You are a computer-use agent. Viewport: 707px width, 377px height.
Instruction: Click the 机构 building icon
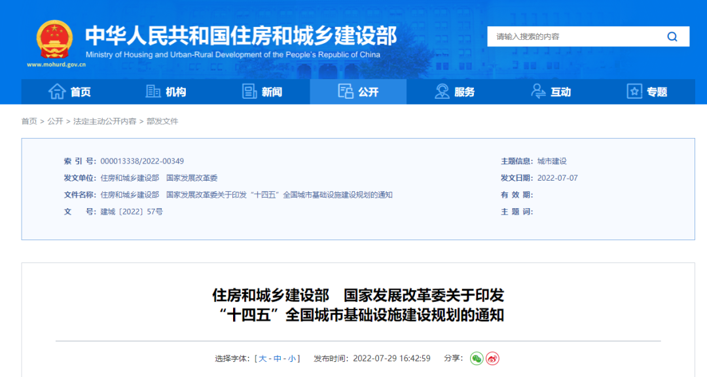pyautogui.click(x=152, y=92)
